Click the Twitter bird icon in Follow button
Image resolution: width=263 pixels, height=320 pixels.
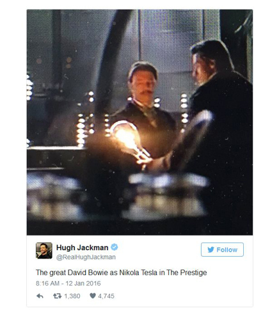(x=211, y=250)
